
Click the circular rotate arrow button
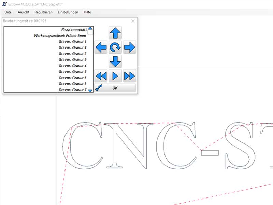point(115,47)
